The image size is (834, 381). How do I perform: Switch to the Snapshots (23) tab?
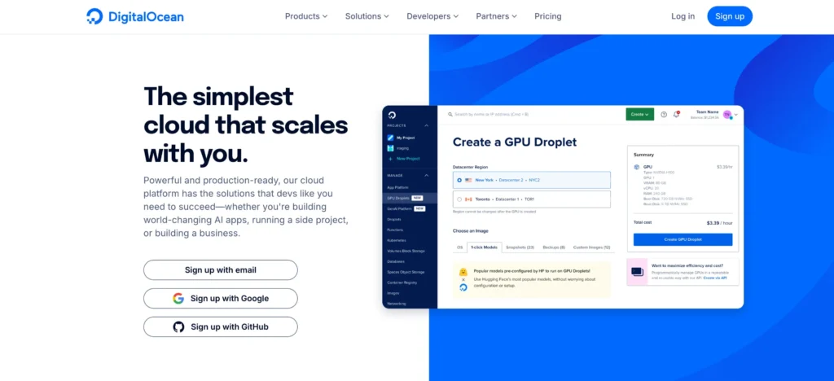pyautogui.click(x=520, y=247)
